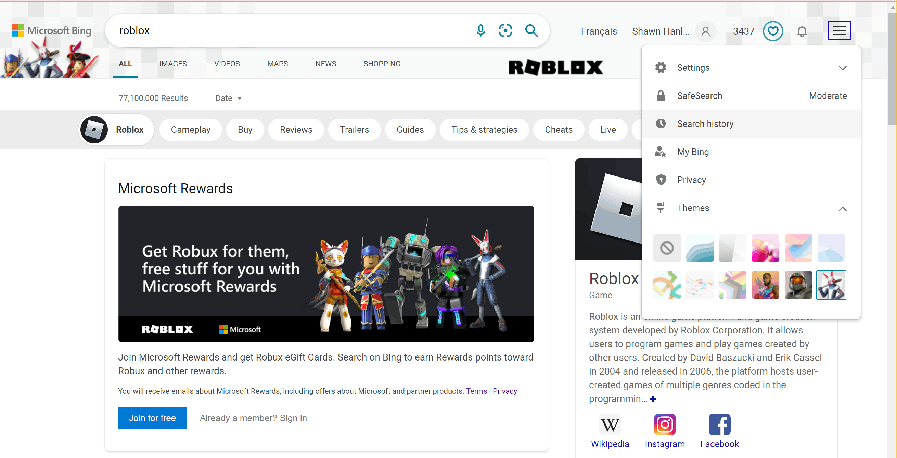The width and height of the screenshot is (897, 458).
Task: Toggle SafeSearch Moderate setting
Action: [x=828, y=96]
